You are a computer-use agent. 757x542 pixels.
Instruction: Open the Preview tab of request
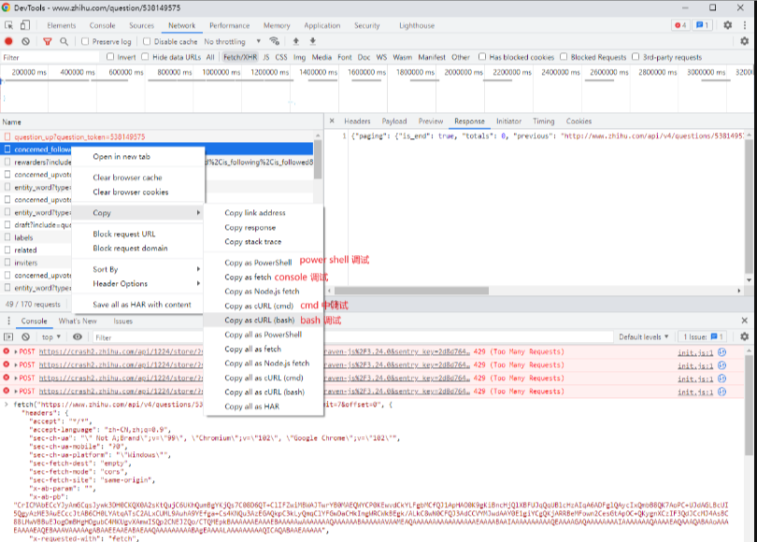pos(431,121)
